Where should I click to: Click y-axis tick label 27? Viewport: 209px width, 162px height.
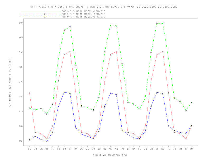[20, 82]
